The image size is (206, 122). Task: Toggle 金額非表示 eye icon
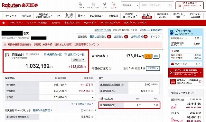(x=27, y=54)
